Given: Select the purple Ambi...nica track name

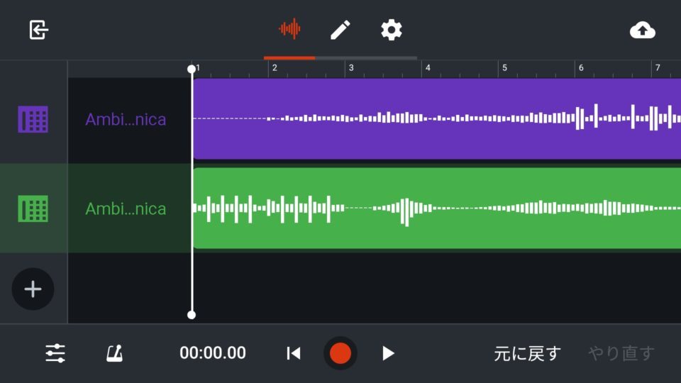Looking at the screenshot, I should (126, 119).
